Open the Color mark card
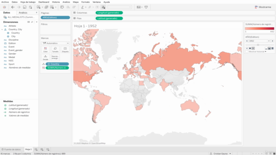Viewport: 276px width, 155px height. coord(45,50)
